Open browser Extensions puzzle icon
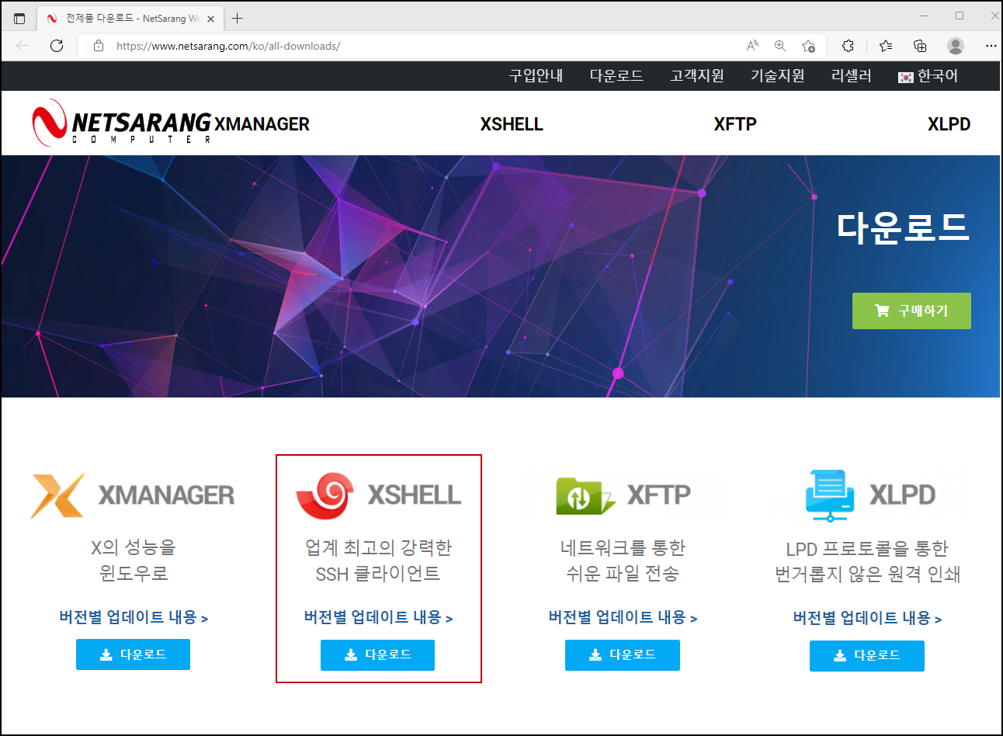This screenshot has height=736, width=1003. [x=848, y=46]
